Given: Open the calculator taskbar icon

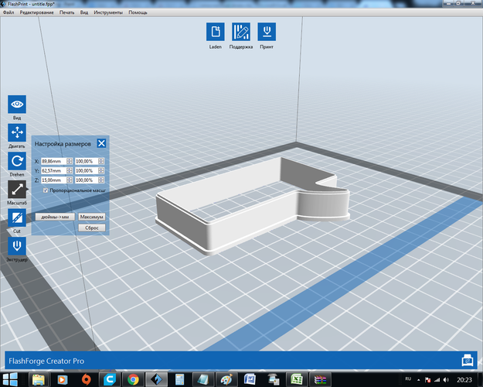Looking at the screenshot, I should click(179, 379).
